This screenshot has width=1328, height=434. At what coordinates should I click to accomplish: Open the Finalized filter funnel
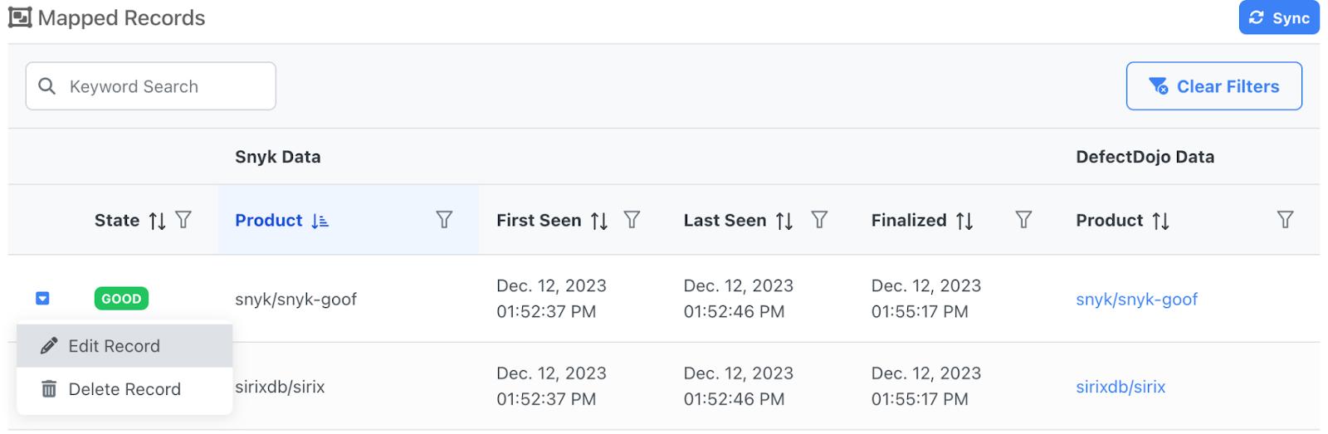[1023, 220]
